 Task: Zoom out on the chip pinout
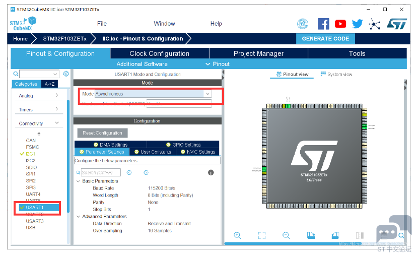286,235
